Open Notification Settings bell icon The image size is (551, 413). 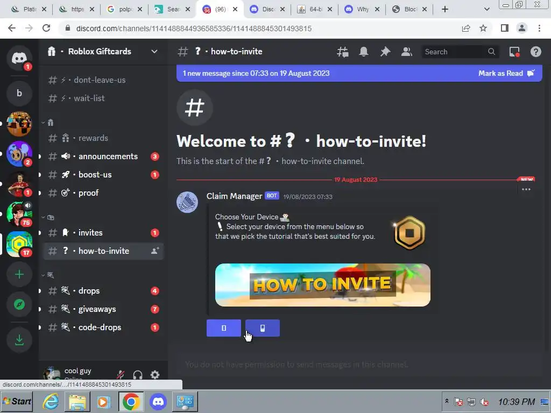(x=364, y=52)
